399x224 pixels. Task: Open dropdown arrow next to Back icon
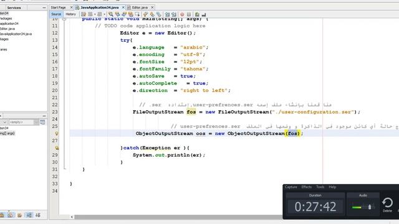tap(95, 14)
